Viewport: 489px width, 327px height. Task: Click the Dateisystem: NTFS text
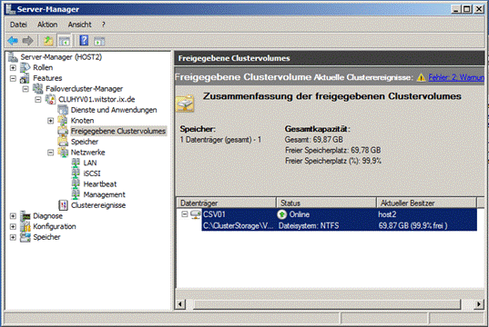(x=309, y=225)
